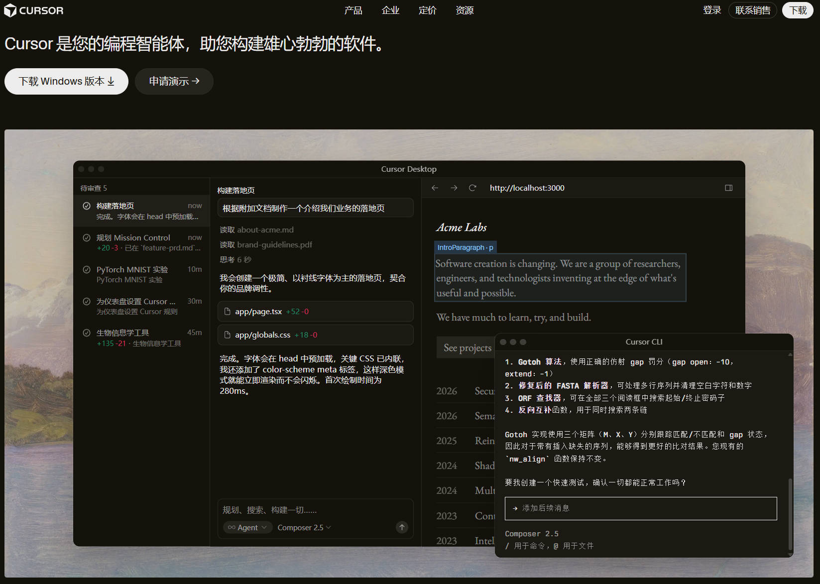Open the 资源 menu
820x584 pixels.
[x=465, y=10]
